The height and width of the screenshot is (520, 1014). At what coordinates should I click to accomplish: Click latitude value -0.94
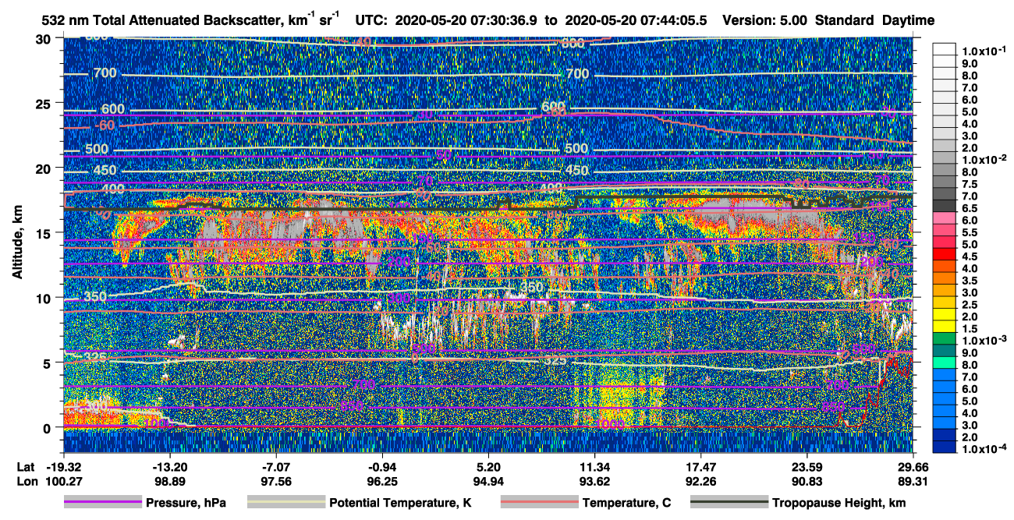382,467
